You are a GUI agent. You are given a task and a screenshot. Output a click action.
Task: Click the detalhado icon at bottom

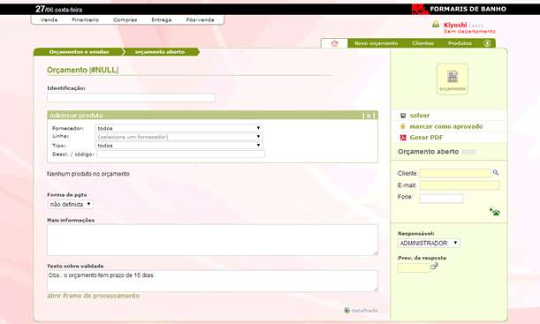click(x=346, y=310)
